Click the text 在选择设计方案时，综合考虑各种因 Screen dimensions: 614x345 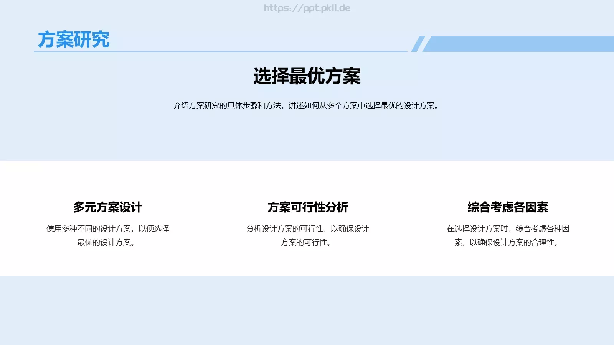pyautogui.click(x=508, y=228)
